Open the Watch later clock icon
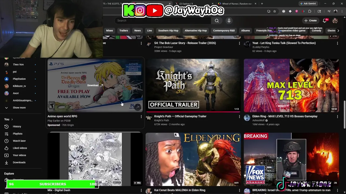Image resolution: width=346 pixels, height=194 pixels. click(6, 141)
